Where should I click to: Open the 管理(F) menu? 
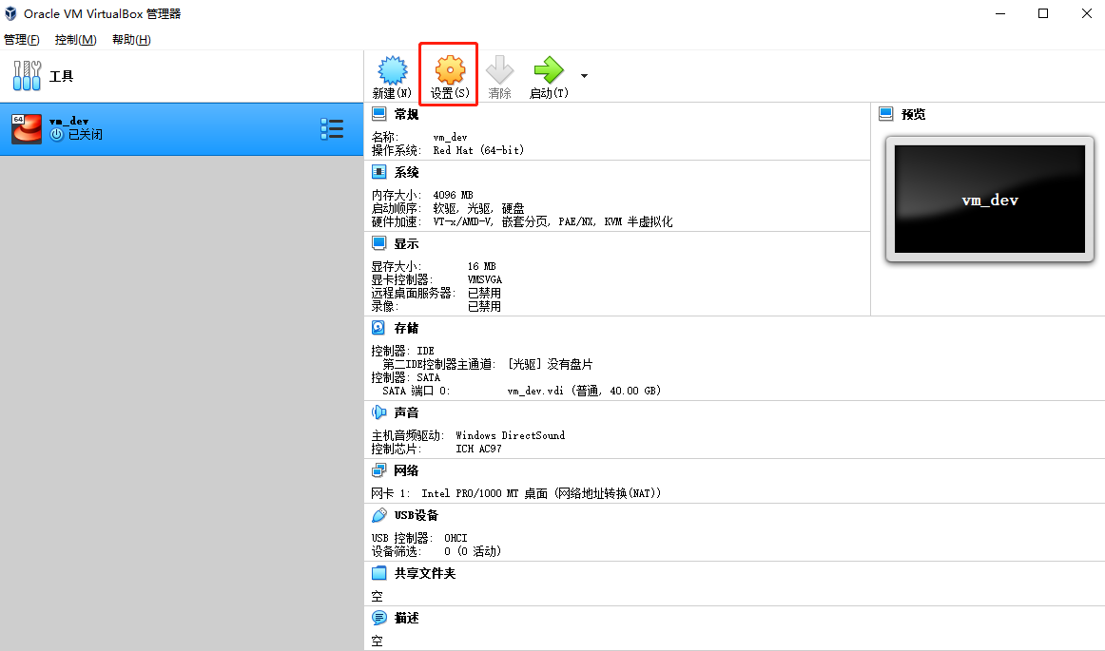pos(22,40)
